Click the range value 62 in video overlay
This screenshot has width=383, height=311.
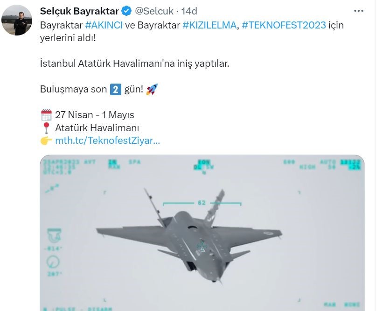(x=202, y=203)
